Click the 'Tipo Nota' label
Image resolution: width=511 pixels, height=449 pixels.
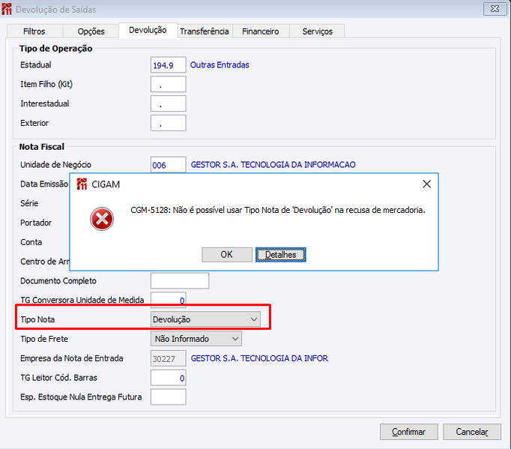point(37,319)
